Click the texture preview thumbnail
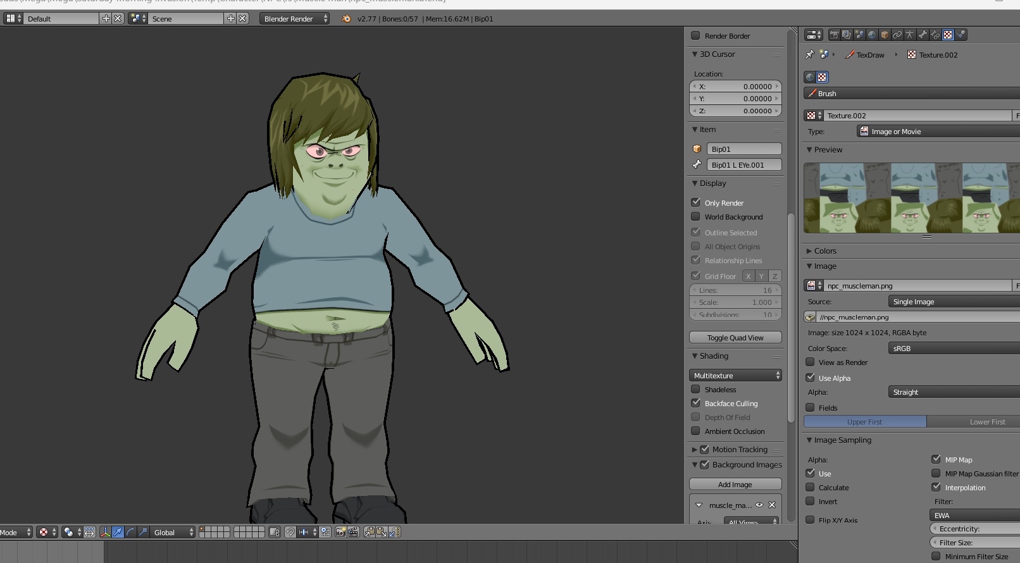 click(x=912, y=197)
